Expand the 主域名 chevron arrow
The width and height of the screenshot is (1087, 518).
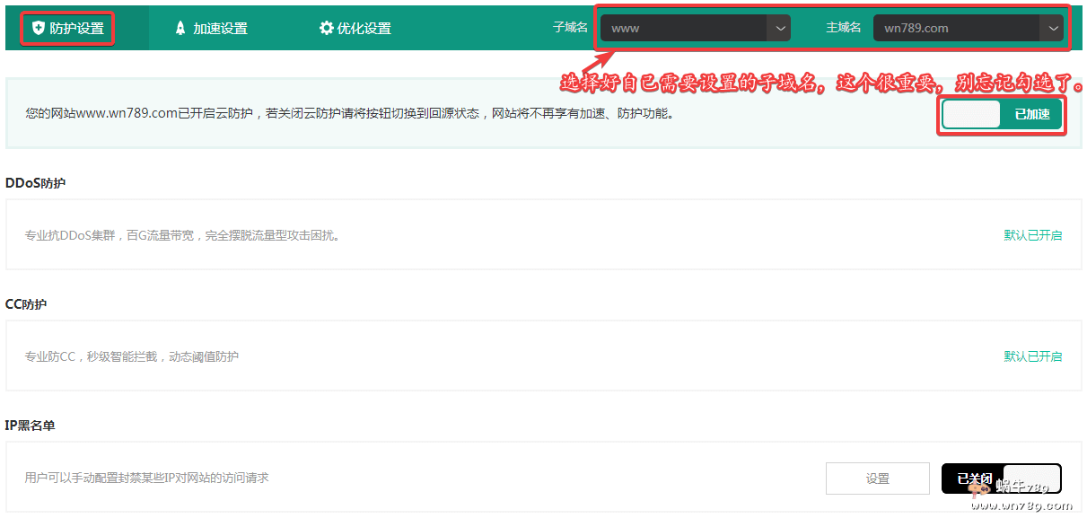pyautogui.click(x=1052, y=28)
